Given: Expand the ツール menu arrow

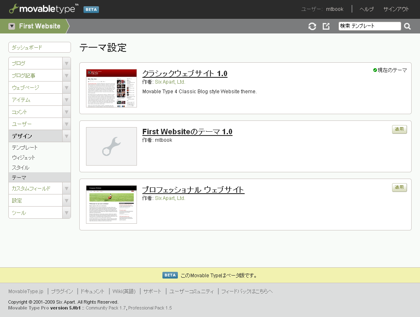Looking at the screenshot, I should point(66,212).
